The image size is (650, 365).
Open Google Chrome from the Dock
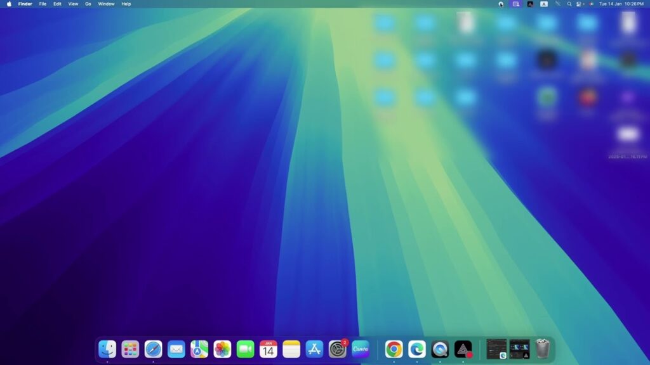pyautogui.click(x=394, y=349)
